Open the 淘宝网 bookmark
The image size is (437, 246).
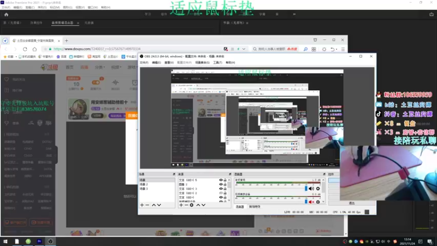(94, 57)
